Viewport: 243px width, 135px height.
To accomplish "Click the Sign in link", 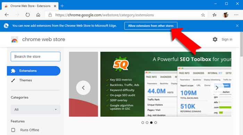I will click(x=227, y=39).
